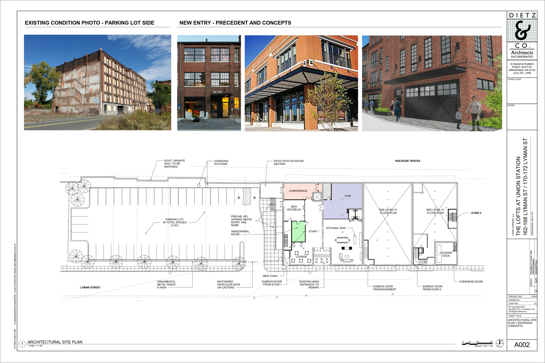Click 'THE LOFTS AT UNION STATION' project title
The height and width of the screenshot is (363, 545).
click(x=518, y=196)
